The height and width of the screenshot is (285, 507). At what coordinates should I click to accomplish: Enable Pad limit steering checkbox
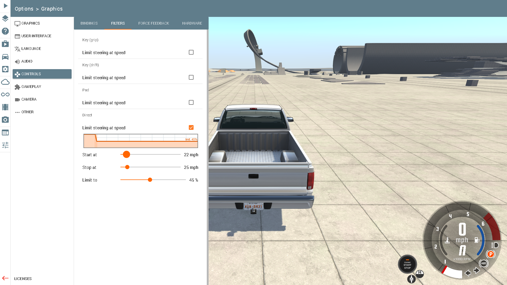pos(191,102)
